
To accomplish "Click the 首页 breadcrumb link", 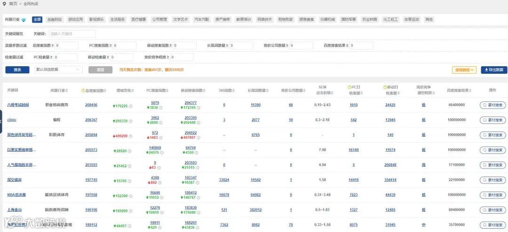I will tap(13, 4).
